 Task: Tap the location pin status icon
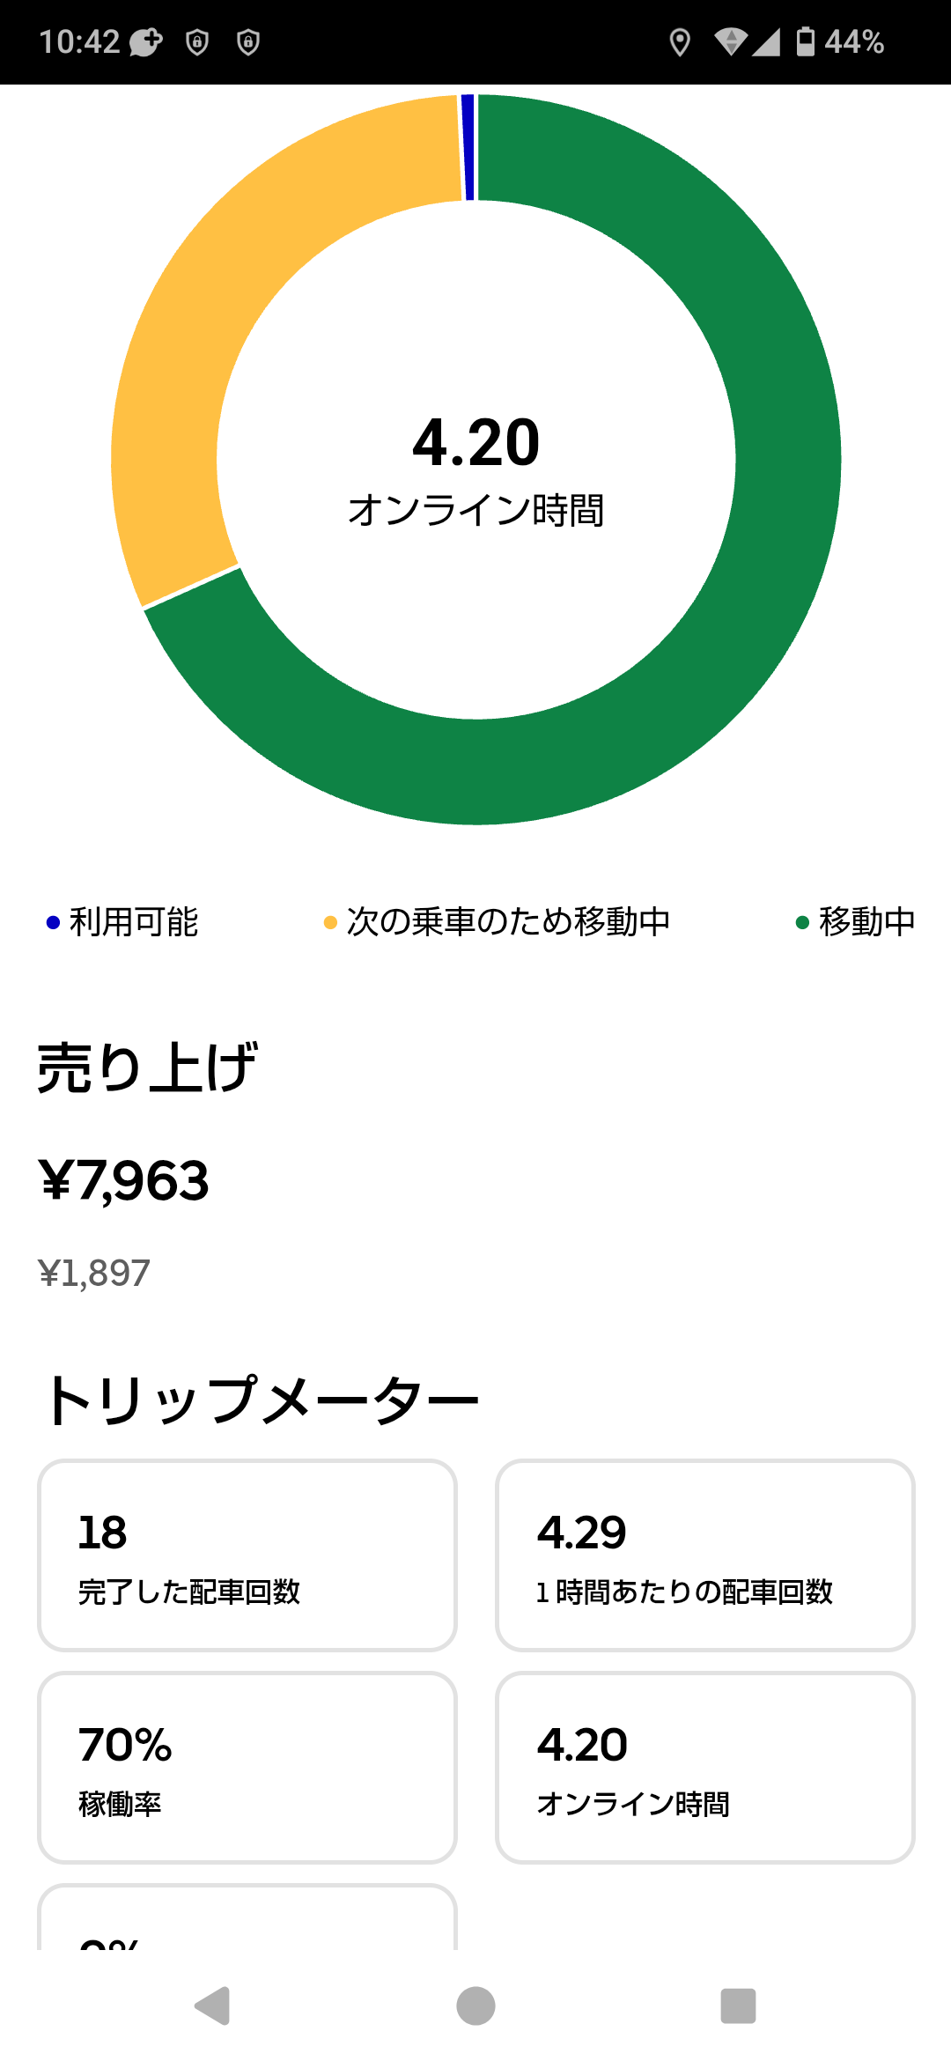coord(679,41)
